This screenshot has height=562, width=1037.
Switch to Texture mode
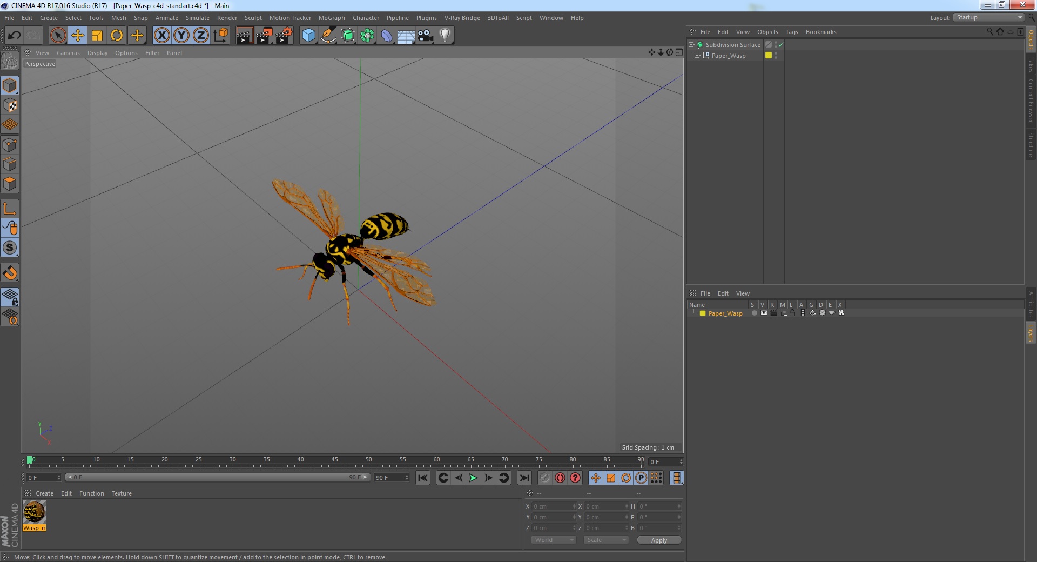coord(10,105)
